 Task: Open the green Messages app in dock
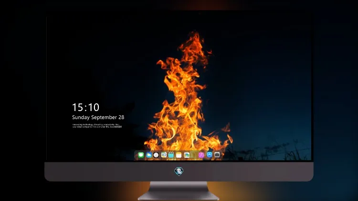click(x=141, y=155)
